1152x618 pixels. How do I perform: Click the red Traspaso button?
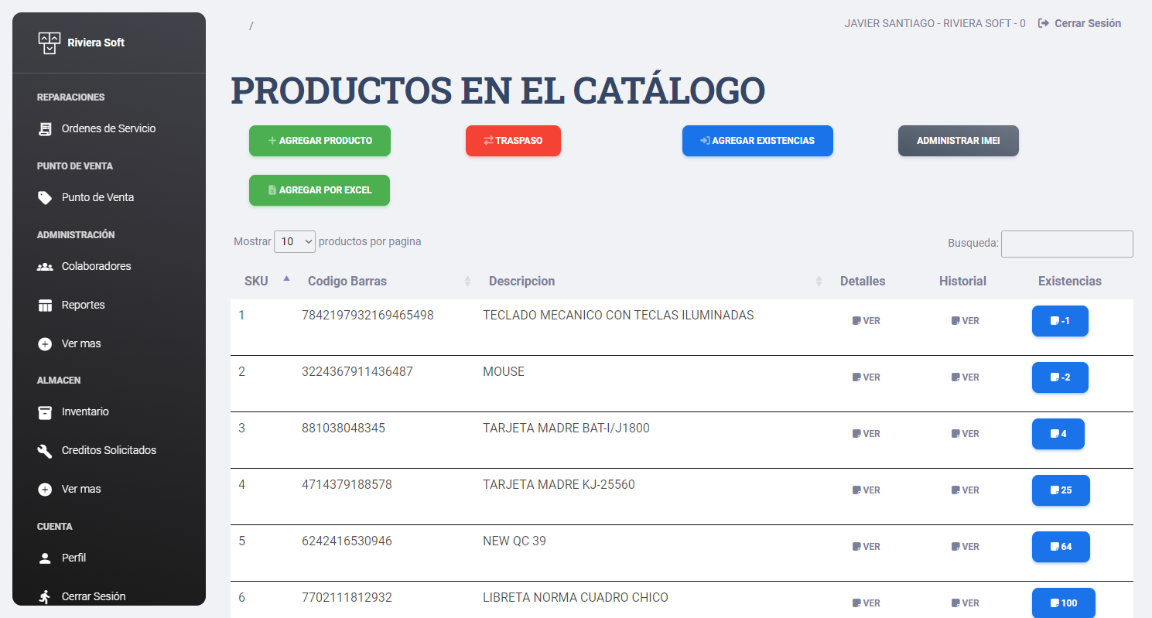click(513, 141)
